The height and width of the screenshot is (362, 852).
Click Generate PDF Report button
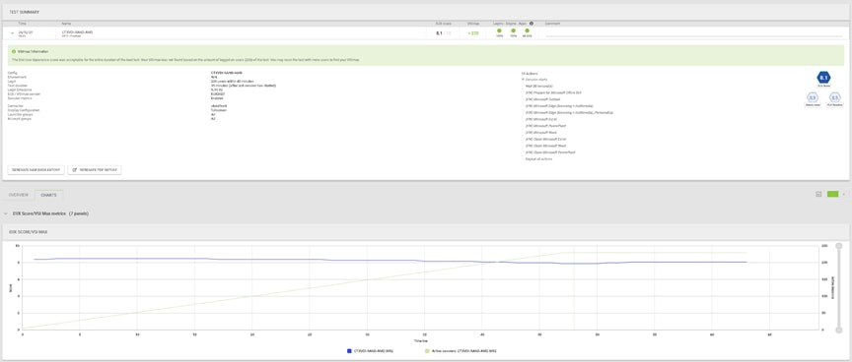click(x=95, y=169)
